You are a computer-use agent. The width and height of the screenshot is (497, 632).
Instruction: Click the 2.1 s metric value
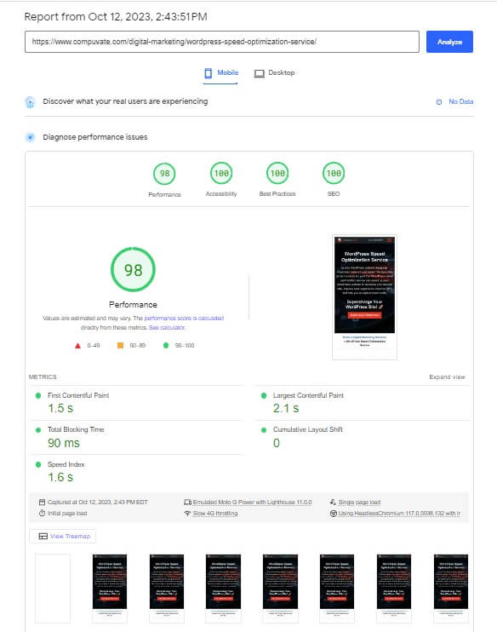point(286,408)
